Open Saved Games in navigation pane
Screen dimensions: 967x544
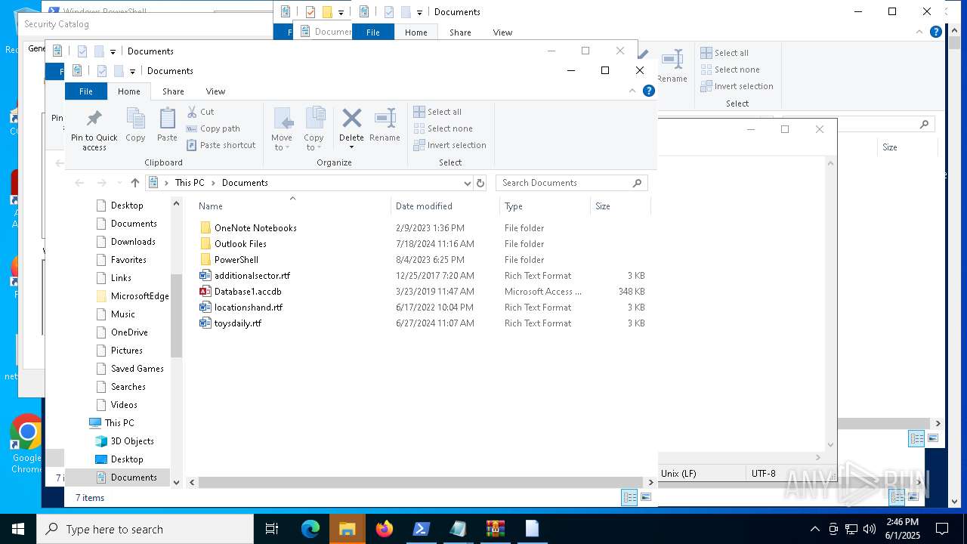[x=137, y=369]
